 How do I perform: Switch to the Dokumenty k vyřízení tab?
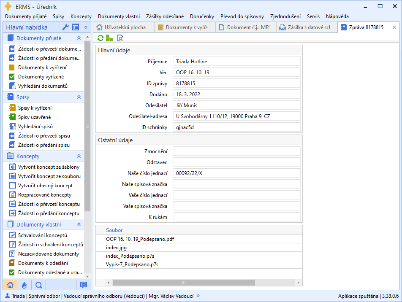click(x=185, y=27)
